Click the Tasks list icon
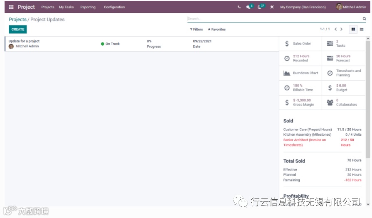 [x=330, y=44]
